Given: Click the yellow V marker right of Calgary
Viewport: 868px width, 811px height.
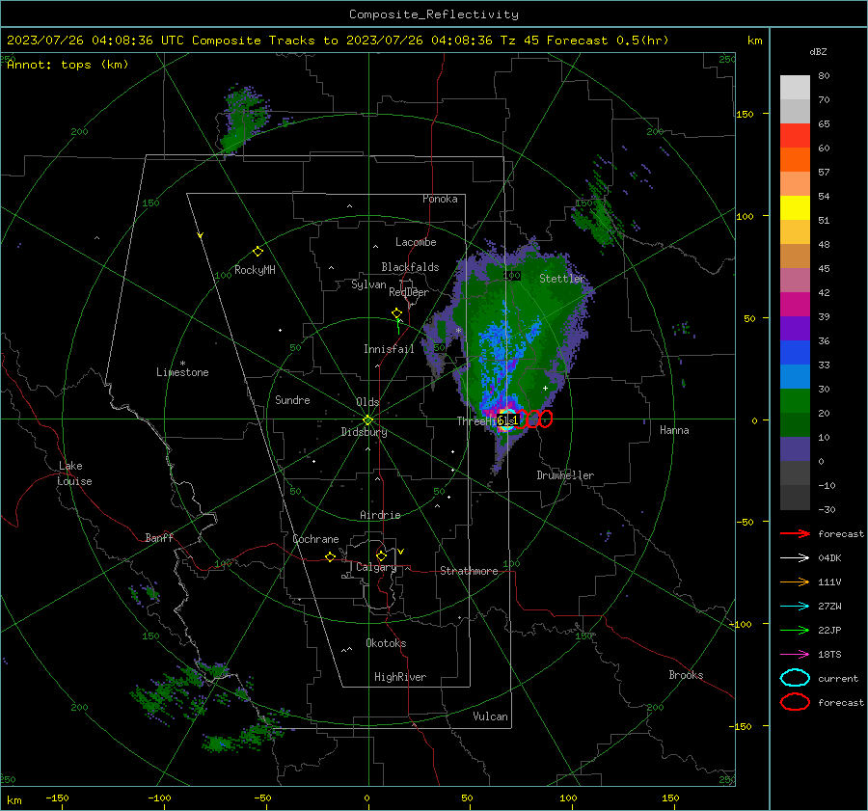Looking at the screenshot, I should pos(401,552).
